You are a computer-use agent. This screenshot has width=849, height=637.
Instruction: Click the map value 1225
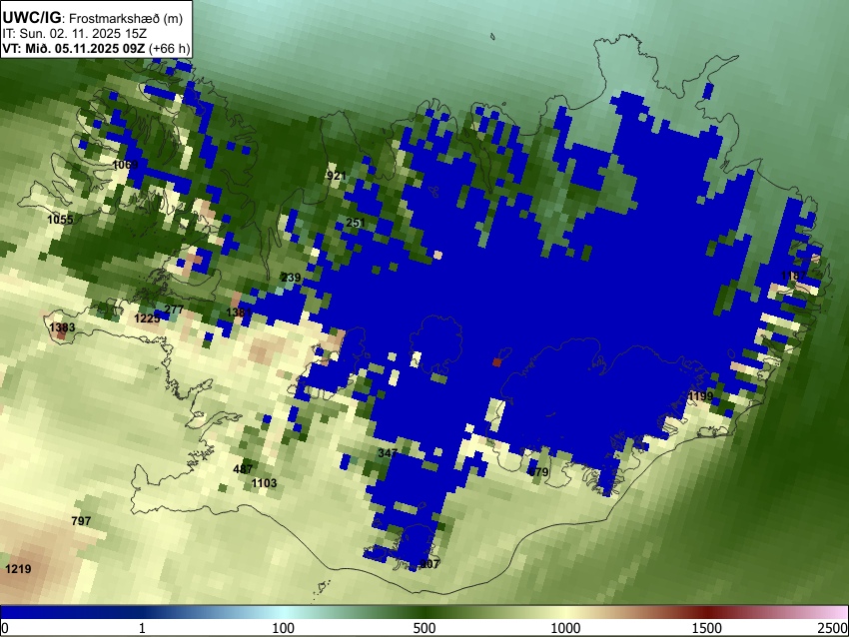pos(147,318)
